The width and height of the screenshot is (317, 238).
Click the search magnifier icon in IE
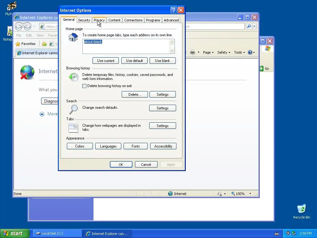(249, 26)
